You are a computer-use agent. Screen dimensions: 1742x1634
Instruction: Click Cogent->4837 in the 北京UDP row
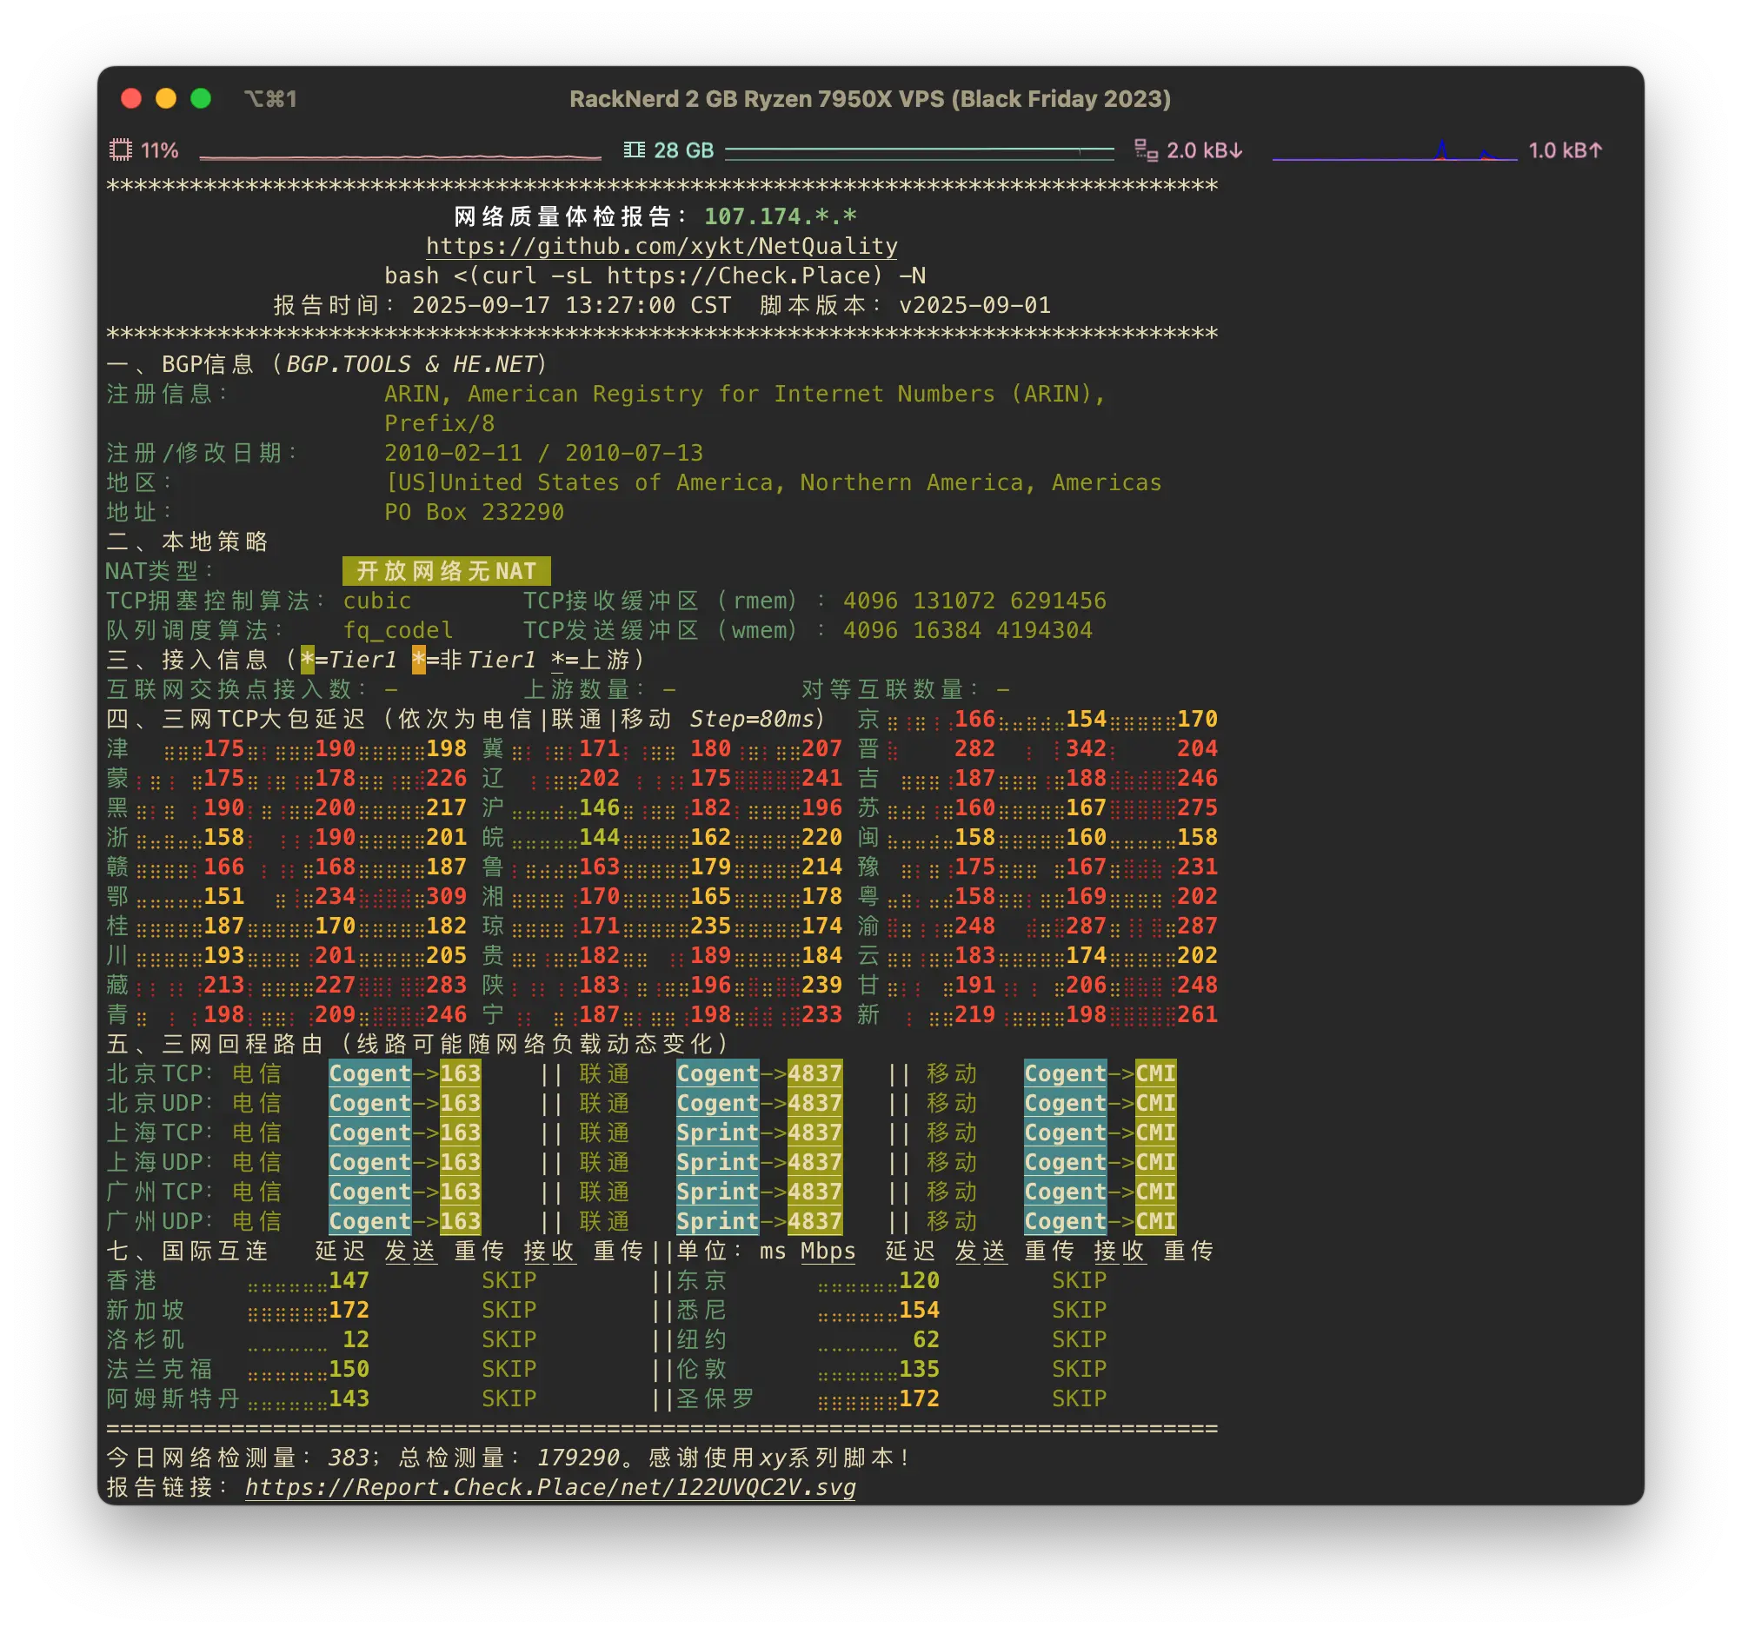pyautogui.click(x=759, y=1102)
